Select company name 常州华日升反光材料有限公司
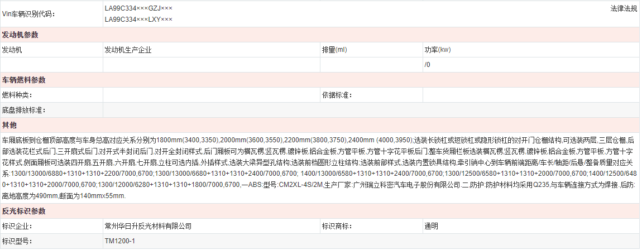The height and width of the screenshot is (250, 642). tap(148, 227)
